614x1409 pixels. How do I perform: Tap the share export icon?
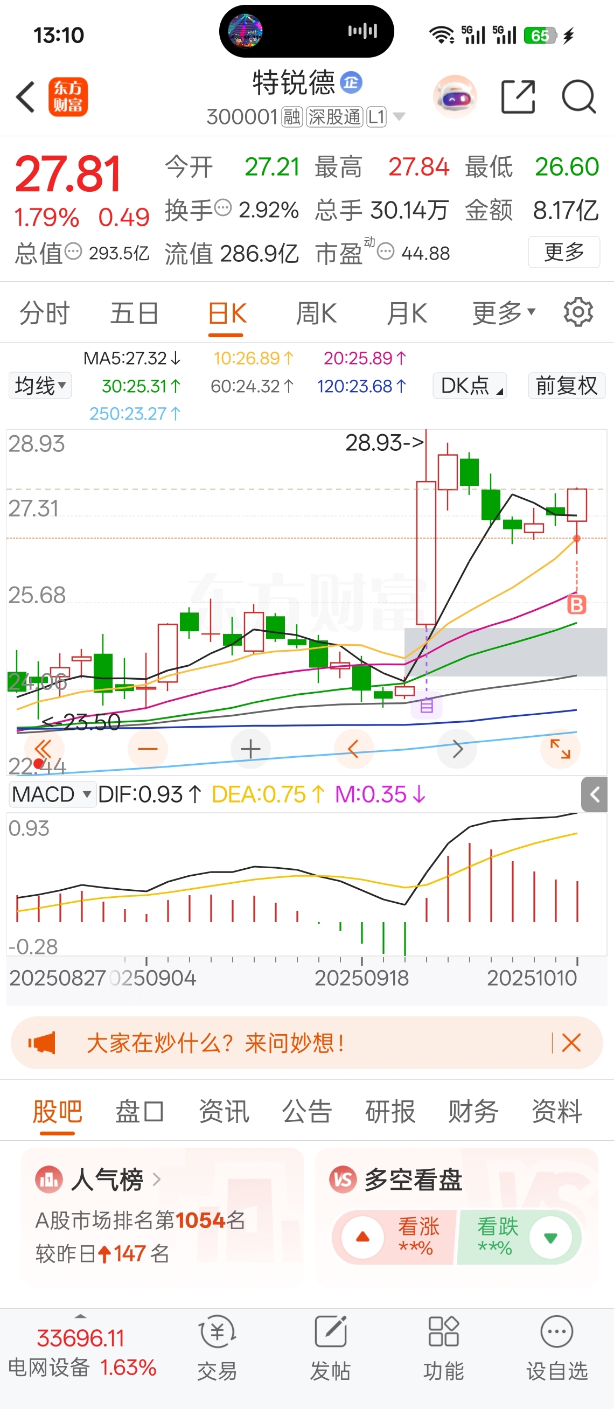coord(518,97)
